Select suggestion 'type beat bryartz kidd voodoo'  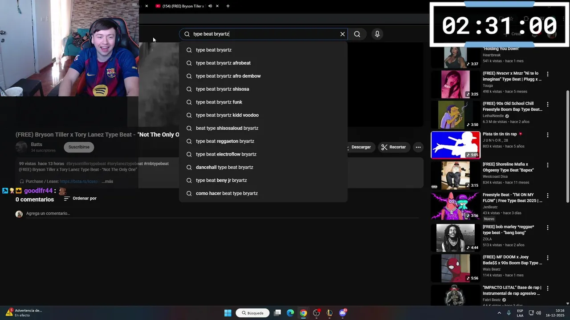pyautogui.click(x=263, y=115)
